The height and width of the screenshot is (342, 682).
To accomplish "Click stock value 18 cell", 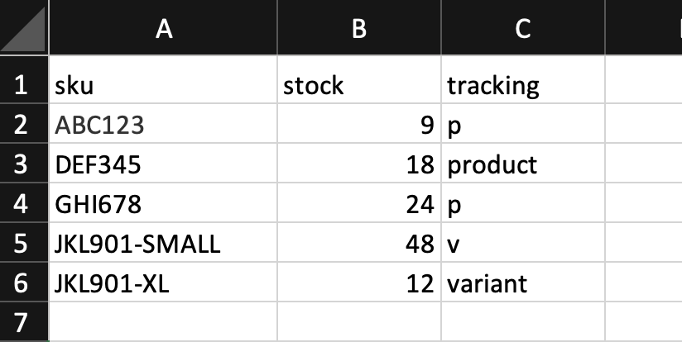I will coord(359,163).
